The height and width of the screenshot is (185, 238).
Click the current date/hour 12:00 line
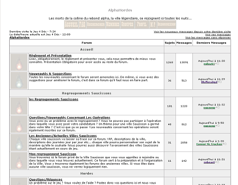click(x=40, y=34)
